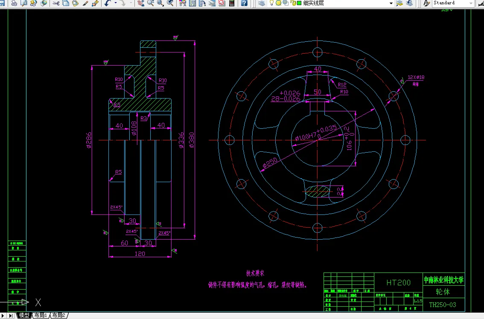Click the green layer color swatch
The height and width of the screenshot is (319, 484).
299,3
